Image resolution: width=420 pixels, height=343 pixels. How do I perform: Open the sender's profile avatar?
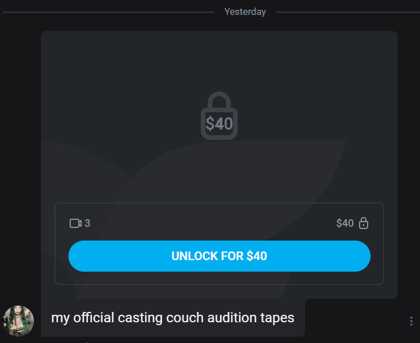click(18, 321)
